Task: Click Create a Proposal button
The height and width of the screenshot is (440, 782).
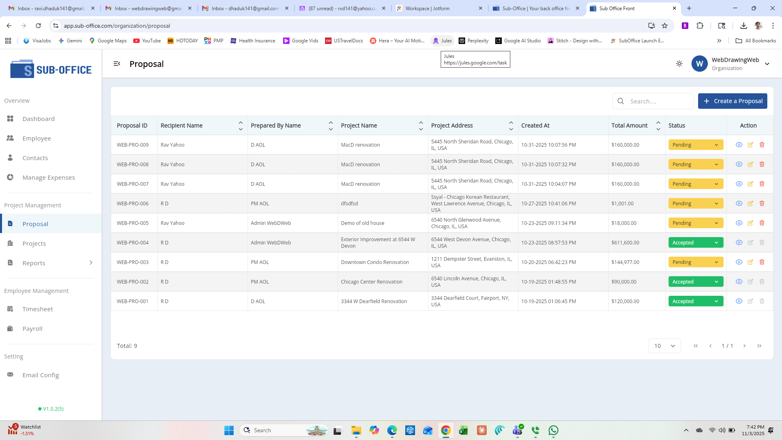Action: (732, 101)
